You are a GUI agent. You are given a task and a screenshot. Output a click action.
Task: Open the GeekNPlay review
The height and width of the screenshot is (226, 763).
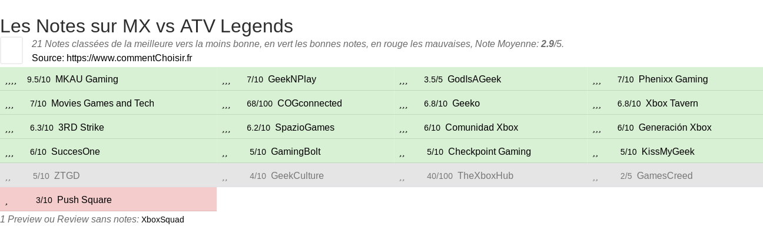(292, 79)
